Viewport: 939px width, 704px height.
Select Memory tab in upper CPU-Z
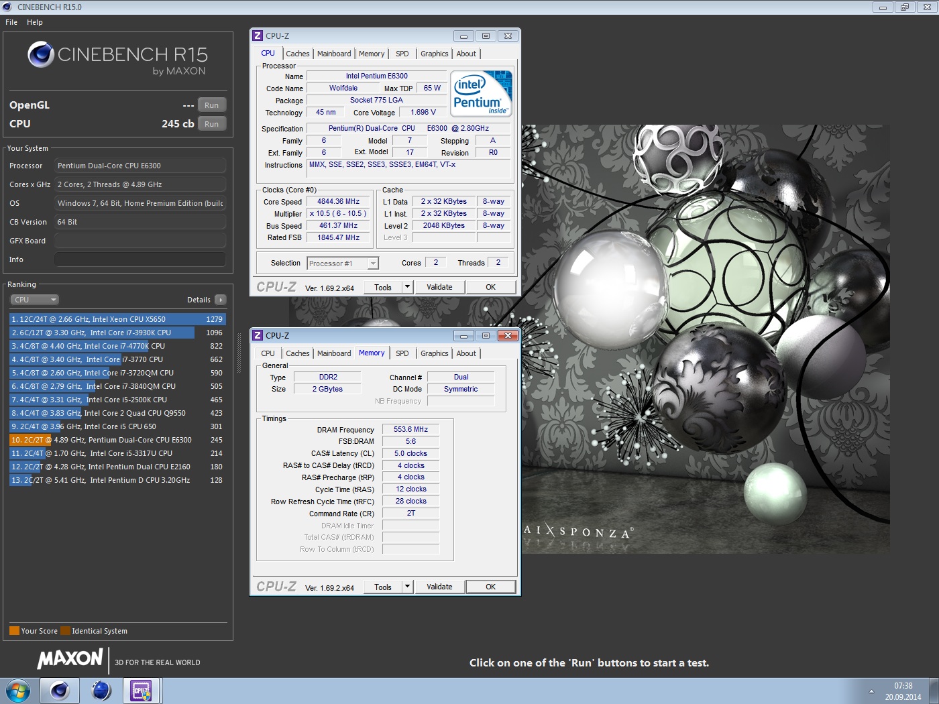click(372, 54)
